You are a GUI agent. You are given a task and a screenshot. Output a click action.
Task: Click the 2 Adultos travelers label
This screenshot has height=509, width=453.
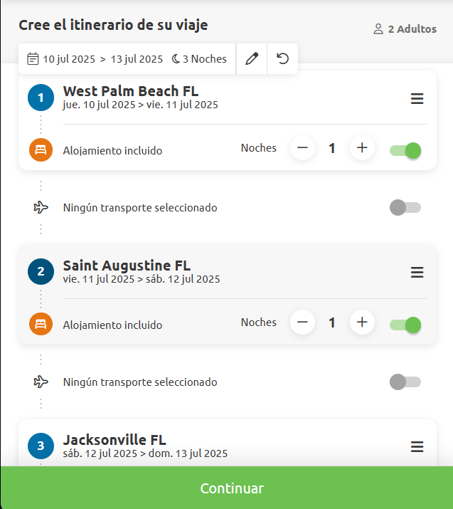tap(405, 29)
